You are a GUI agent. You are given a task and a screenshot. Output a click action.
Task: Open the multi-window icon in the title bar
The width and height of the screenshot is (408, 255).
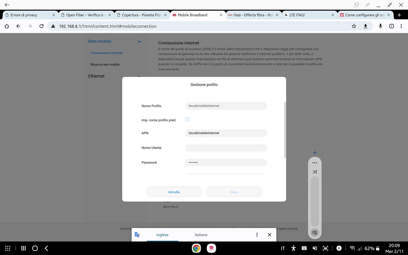point(356,5)
